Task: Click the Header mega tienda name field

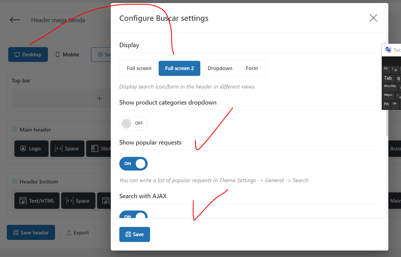Action: tap(69, 20)
